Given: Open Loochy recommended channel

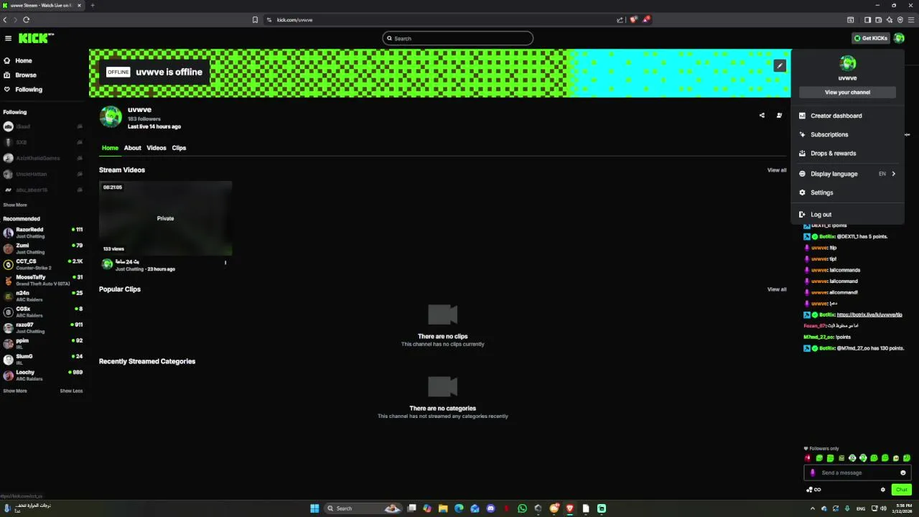Looking at the screenshot, I should click(x=43, y=375).
